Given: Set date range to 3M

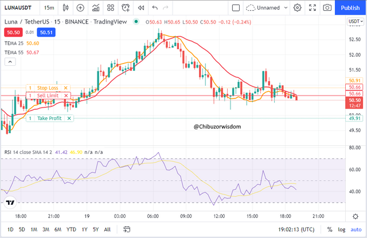Looking at the screenshot, I should [x=46, y=229].
